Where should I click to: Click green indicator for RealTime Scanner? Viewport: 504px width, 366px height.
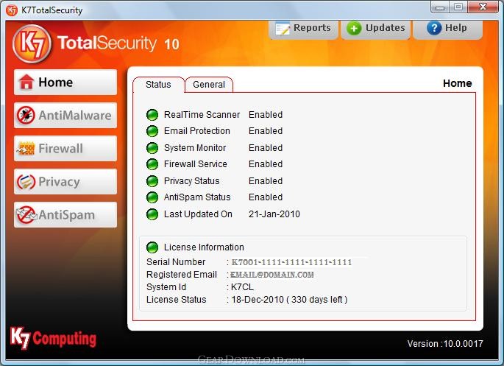[152, 115]
